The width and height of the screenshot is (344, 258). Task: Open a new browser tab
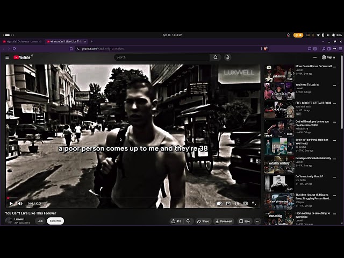point(92,41)
